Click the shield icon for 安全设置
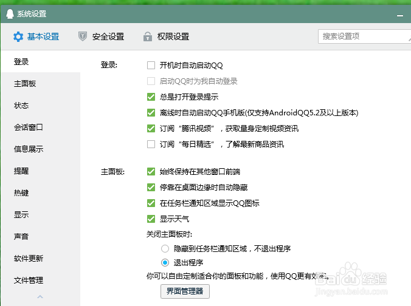411x306 pixels. [83, 36]
